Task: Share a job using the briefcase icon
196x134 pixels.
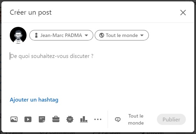Action: (56, 119)
